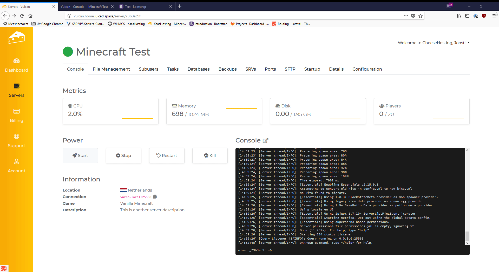This screenshot has width=499, height=272.
Task: Open the Backups tab
Action: pyautogui.click(x=227, y=69)
